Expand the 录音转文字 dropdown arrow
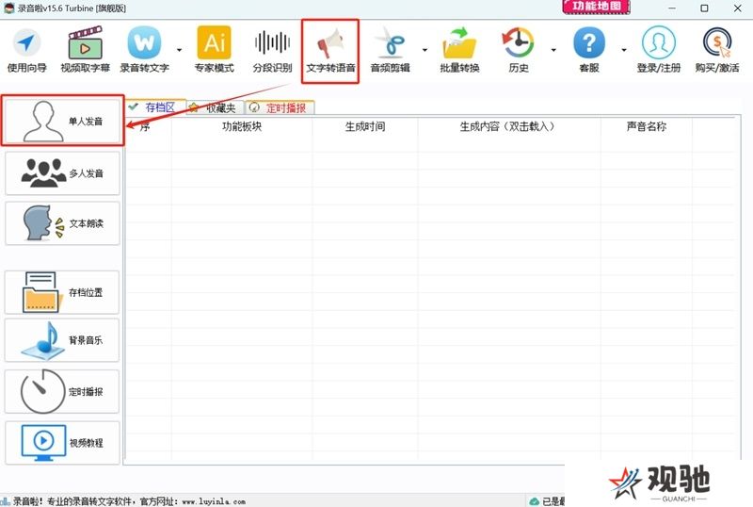 (179, 50)
